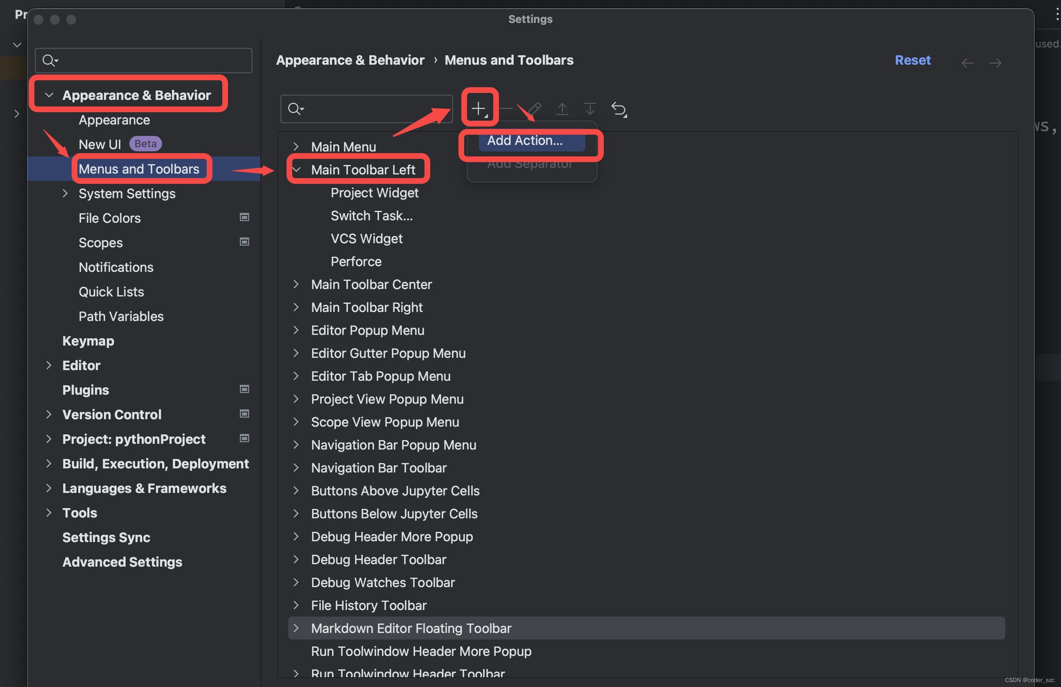The width and height of the screenshot is (1061, 687).
Task: Expand the Main Menu tree node
Action: click(x=296, y=147)
